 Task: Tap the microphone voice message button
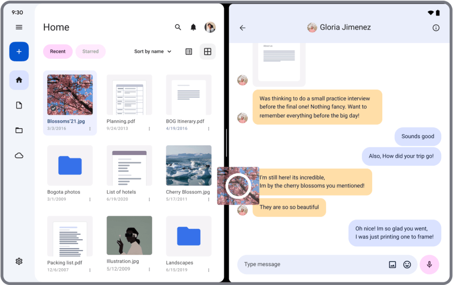[429, 265]
